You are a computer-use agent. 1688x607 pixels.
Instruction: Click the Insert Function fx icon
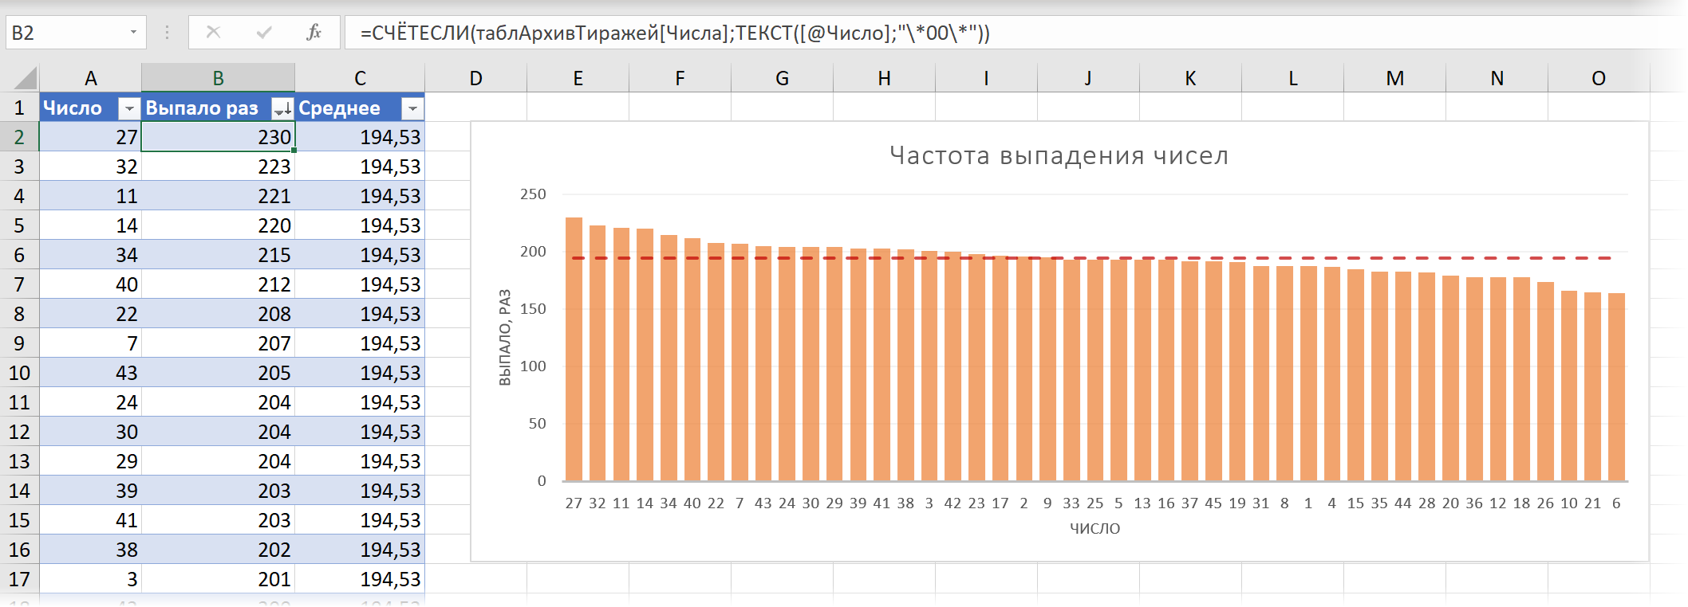point(314,33)
